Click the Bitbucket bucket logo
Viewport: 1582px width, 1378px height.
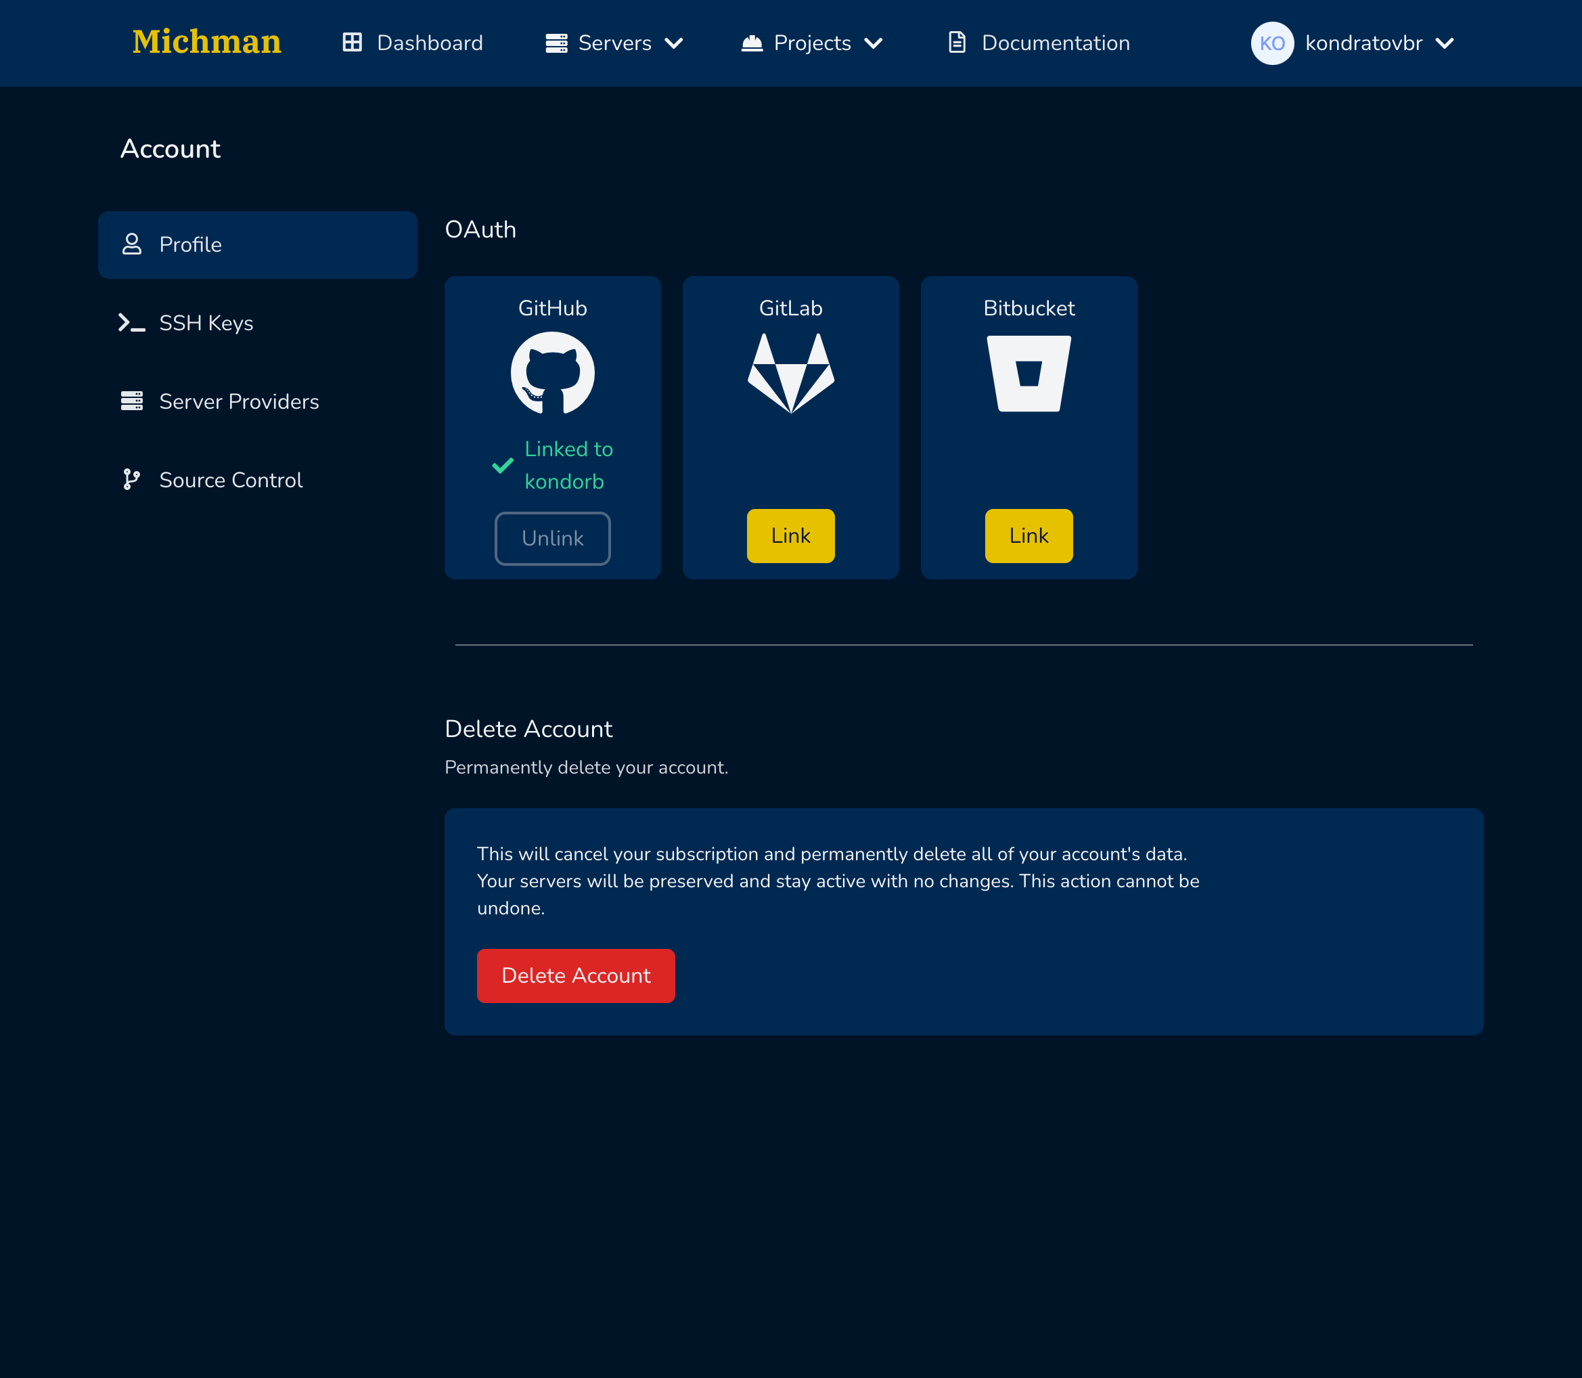pyautogui.click(x=1028, y=373)
